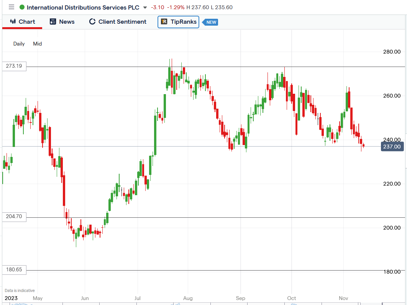The width and height of the screenshot is (407, 305).
Task: Click the News newspaper icon
Action: pos(53,21)
